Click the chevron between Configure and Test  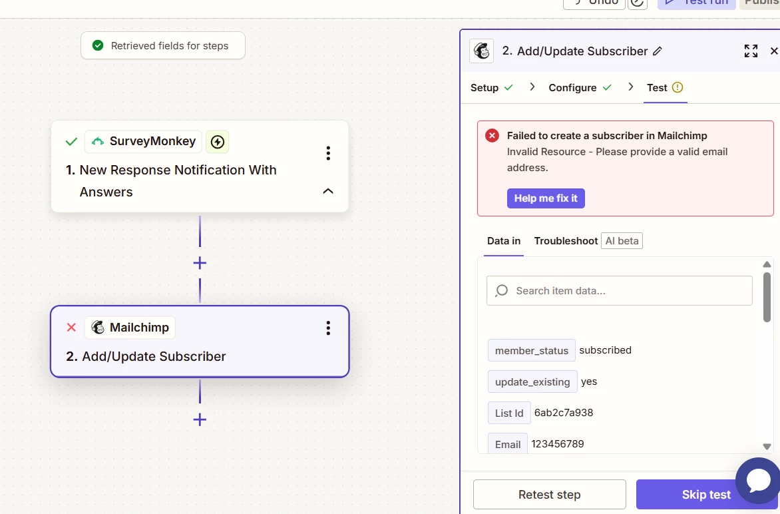(x=631, y=87)
